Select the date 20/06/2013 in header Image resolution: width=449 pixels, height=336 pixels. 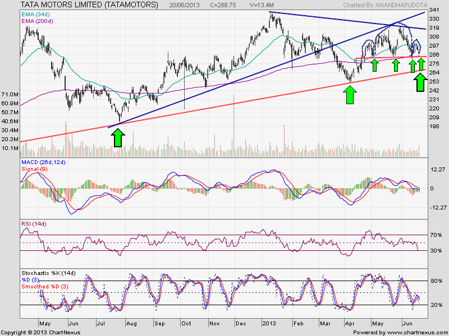[185, 5]
